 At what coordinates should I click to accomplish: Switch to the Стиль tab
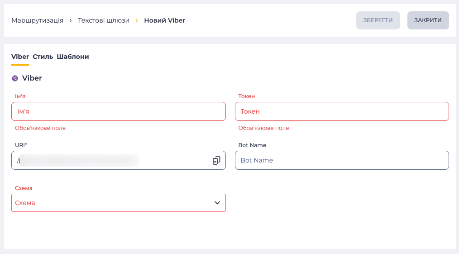tap(43, 57)
